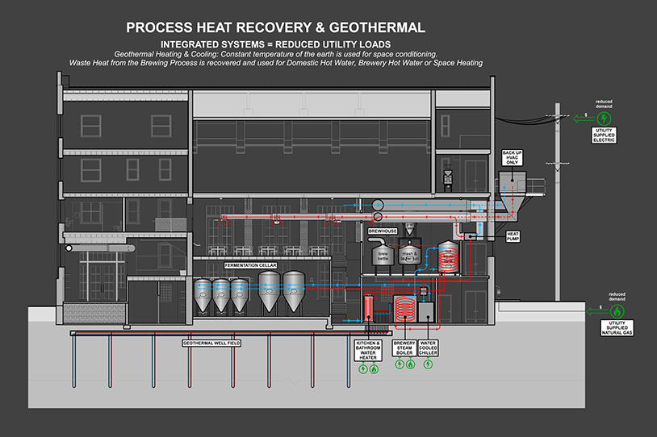This screenshot has width=657, height=437.
Task: Click the Geothermal Well Field label
Action: [213, 343]
